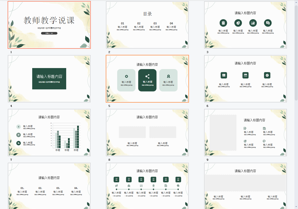The image size is (298, 209).
Task: Click 01 item on 目录 slide
Action: (122, 26)
